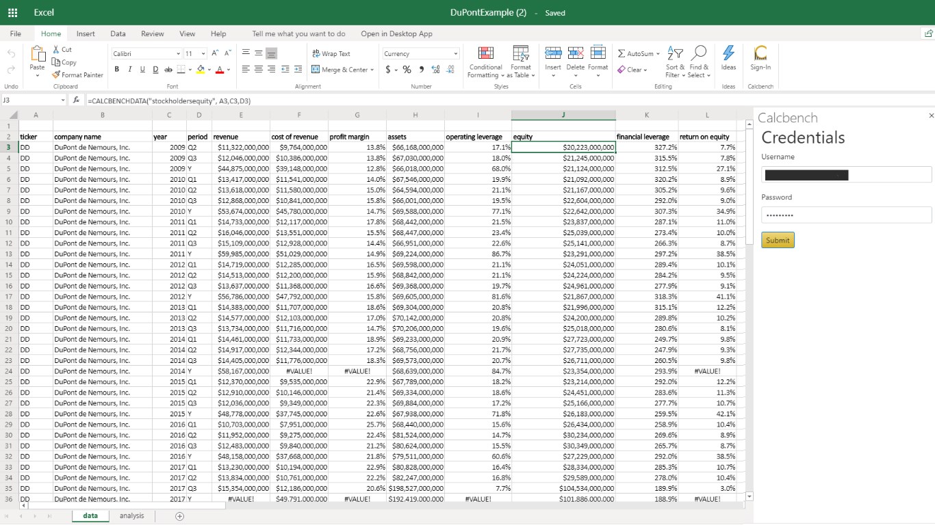This screenshot has height=525, width=935.
Task: Decrease font size with the smaller A icon
Action: 228,53
